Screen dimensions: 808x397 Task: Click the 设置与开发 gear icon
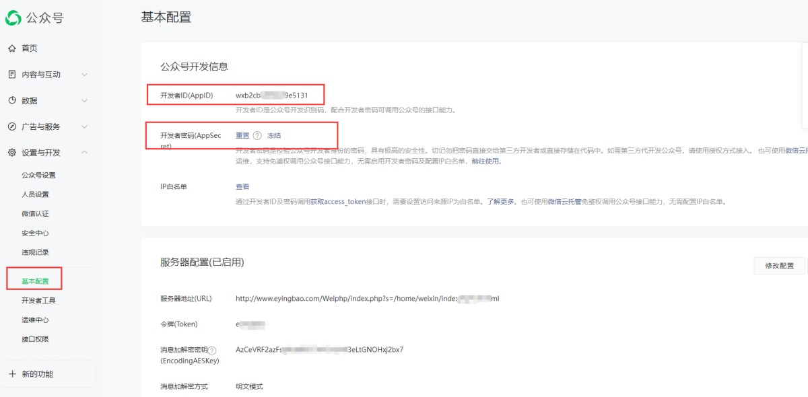tap(12, 153)
